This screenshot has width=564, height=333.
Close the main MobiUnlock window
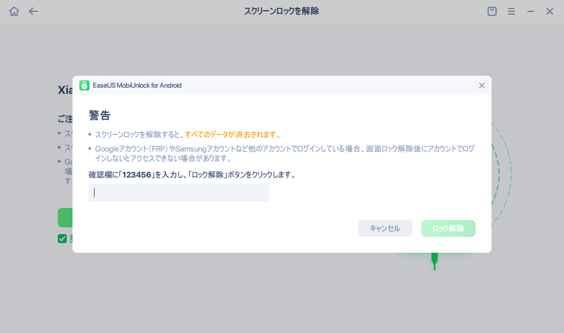(549, 11)
